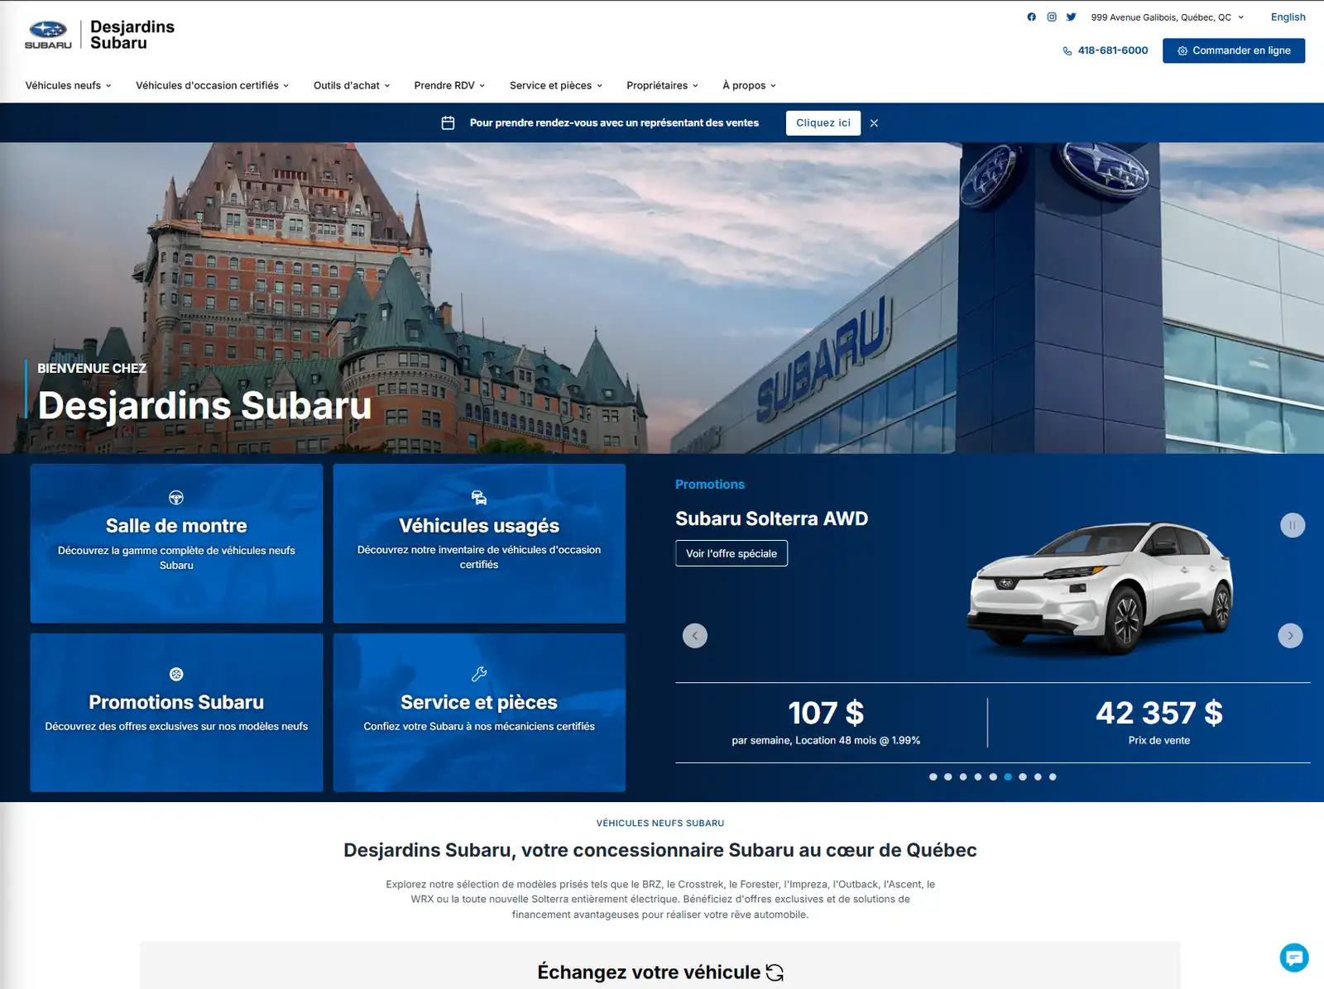
Task: Open the Outils d'achat menu
Action: (351, 85)
